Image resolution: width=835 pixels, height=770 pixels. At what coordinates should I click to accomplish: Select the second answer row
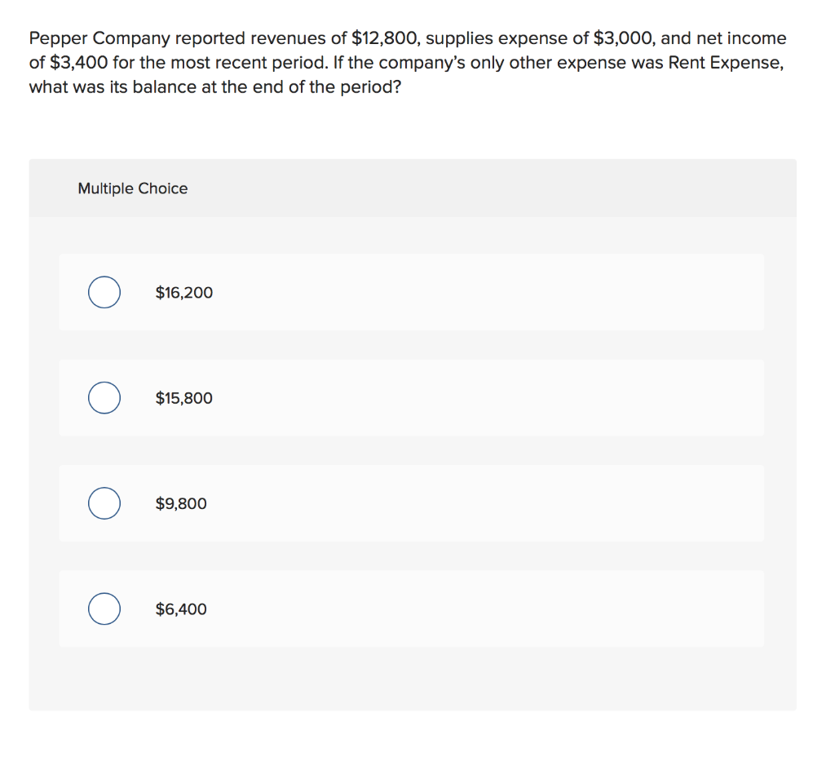(411, 397)
